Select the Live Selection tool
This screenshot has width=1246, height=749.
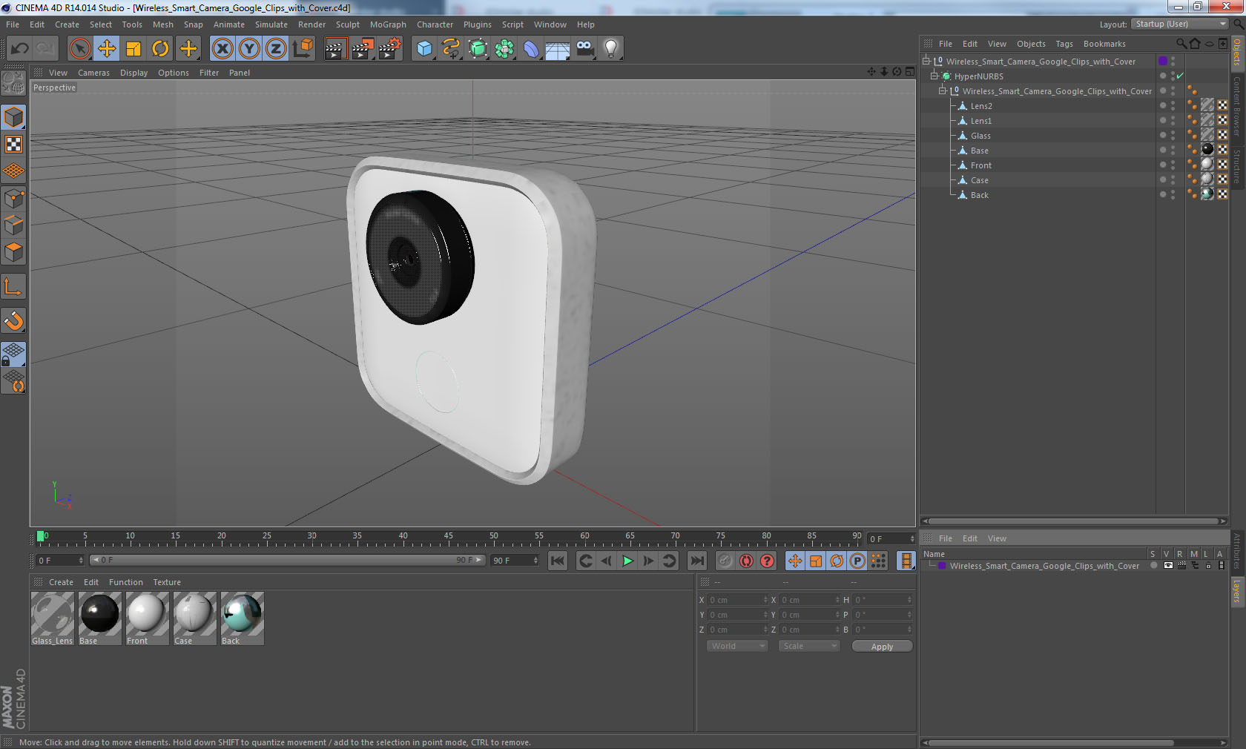(x=79, y=49)
